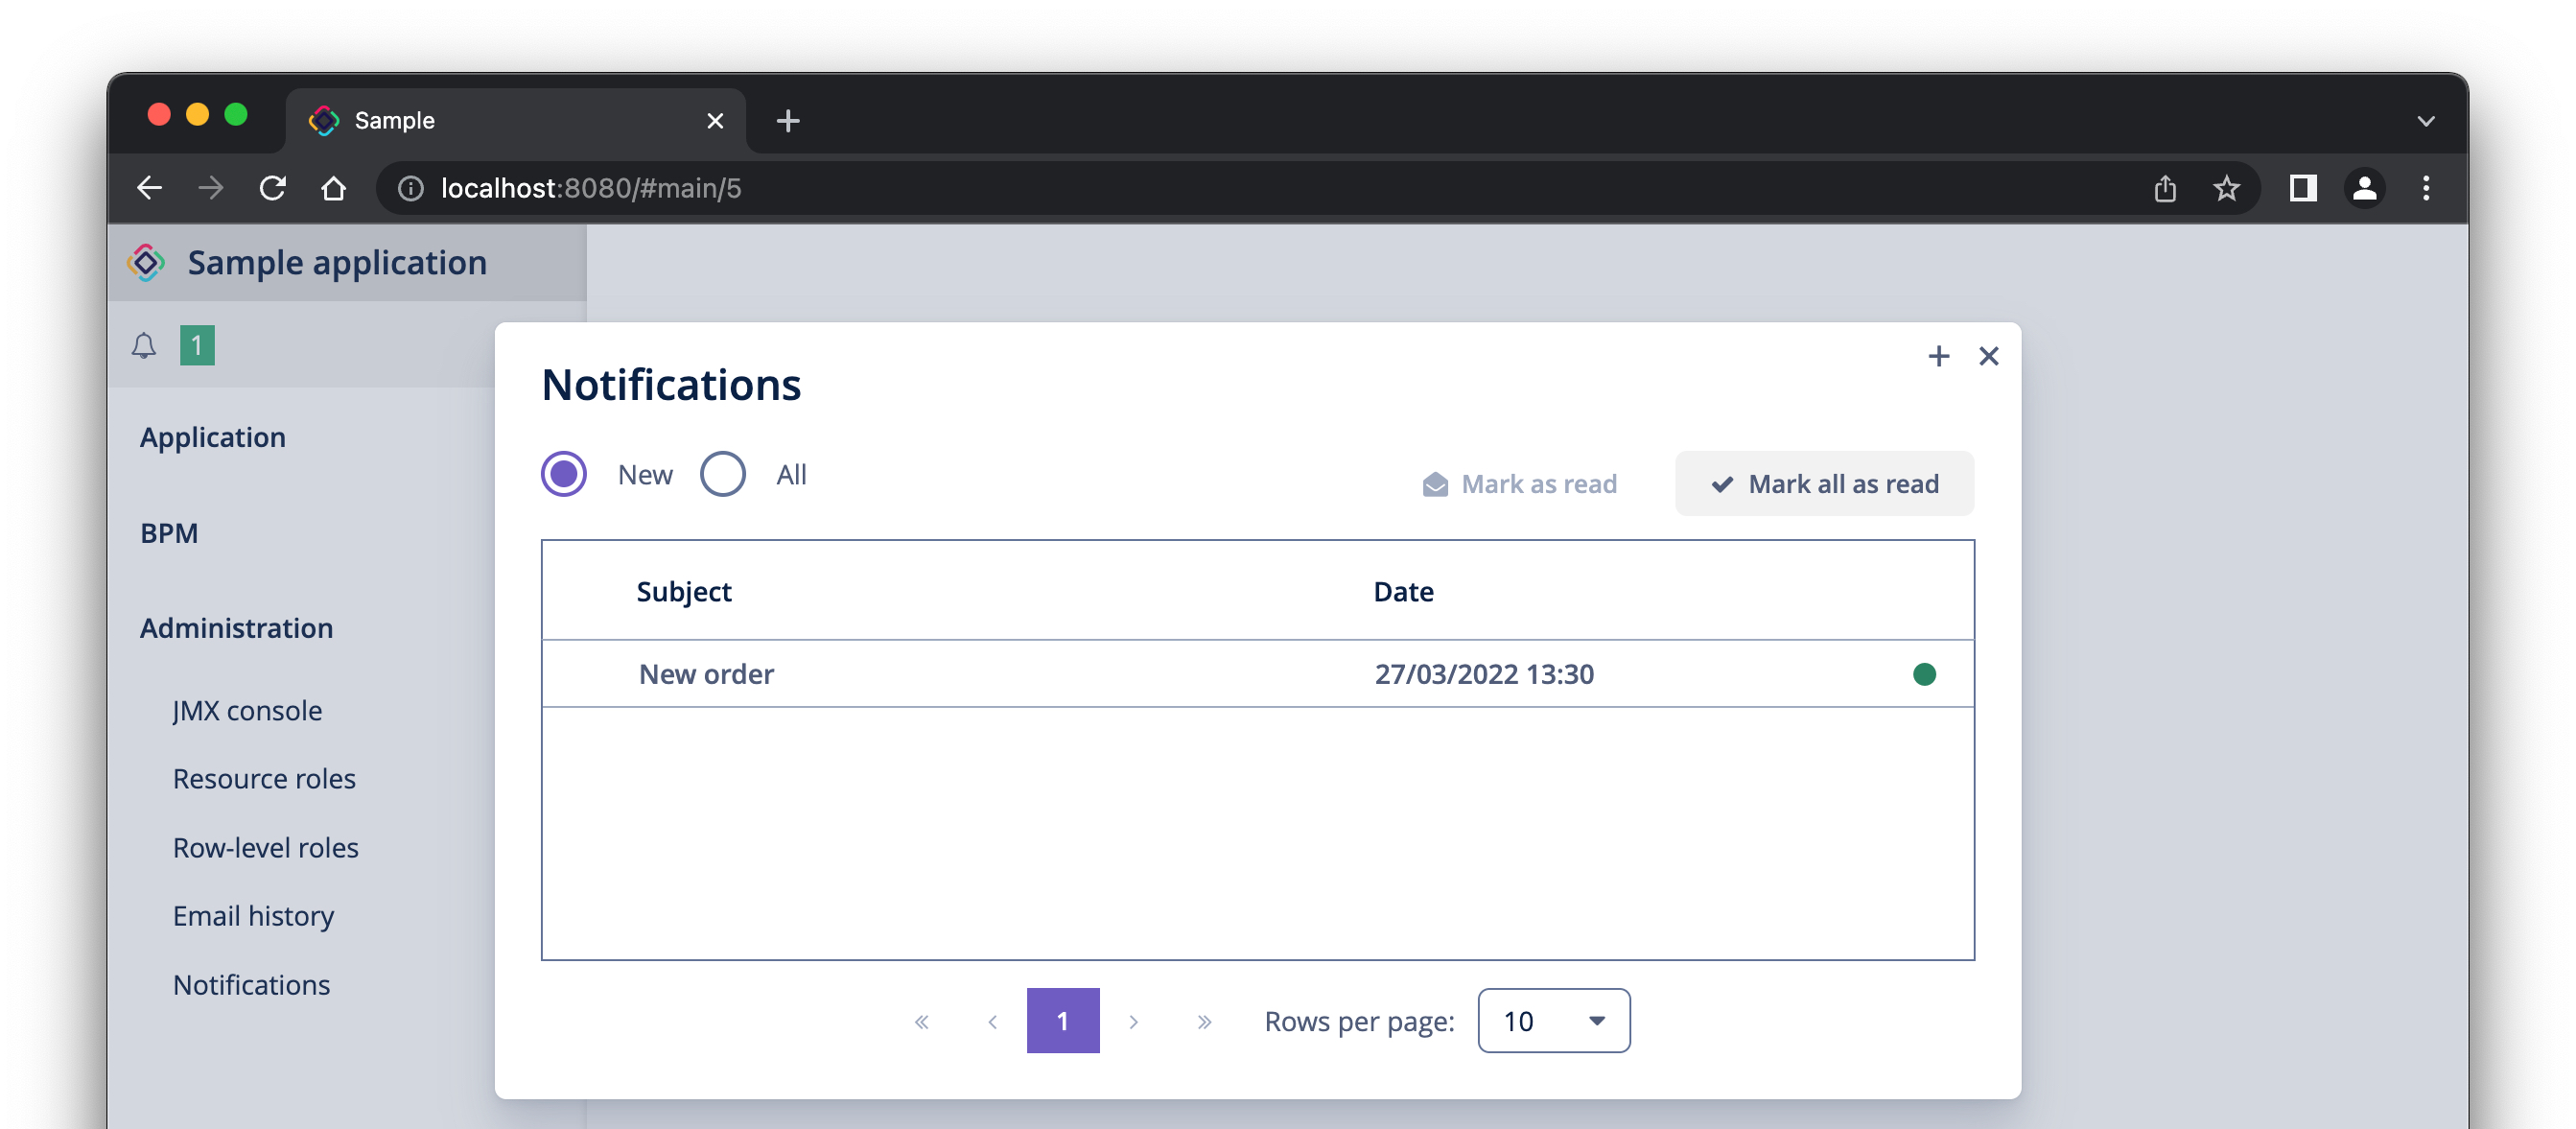Toggle the browser side panel icon

click(2303, 188)
